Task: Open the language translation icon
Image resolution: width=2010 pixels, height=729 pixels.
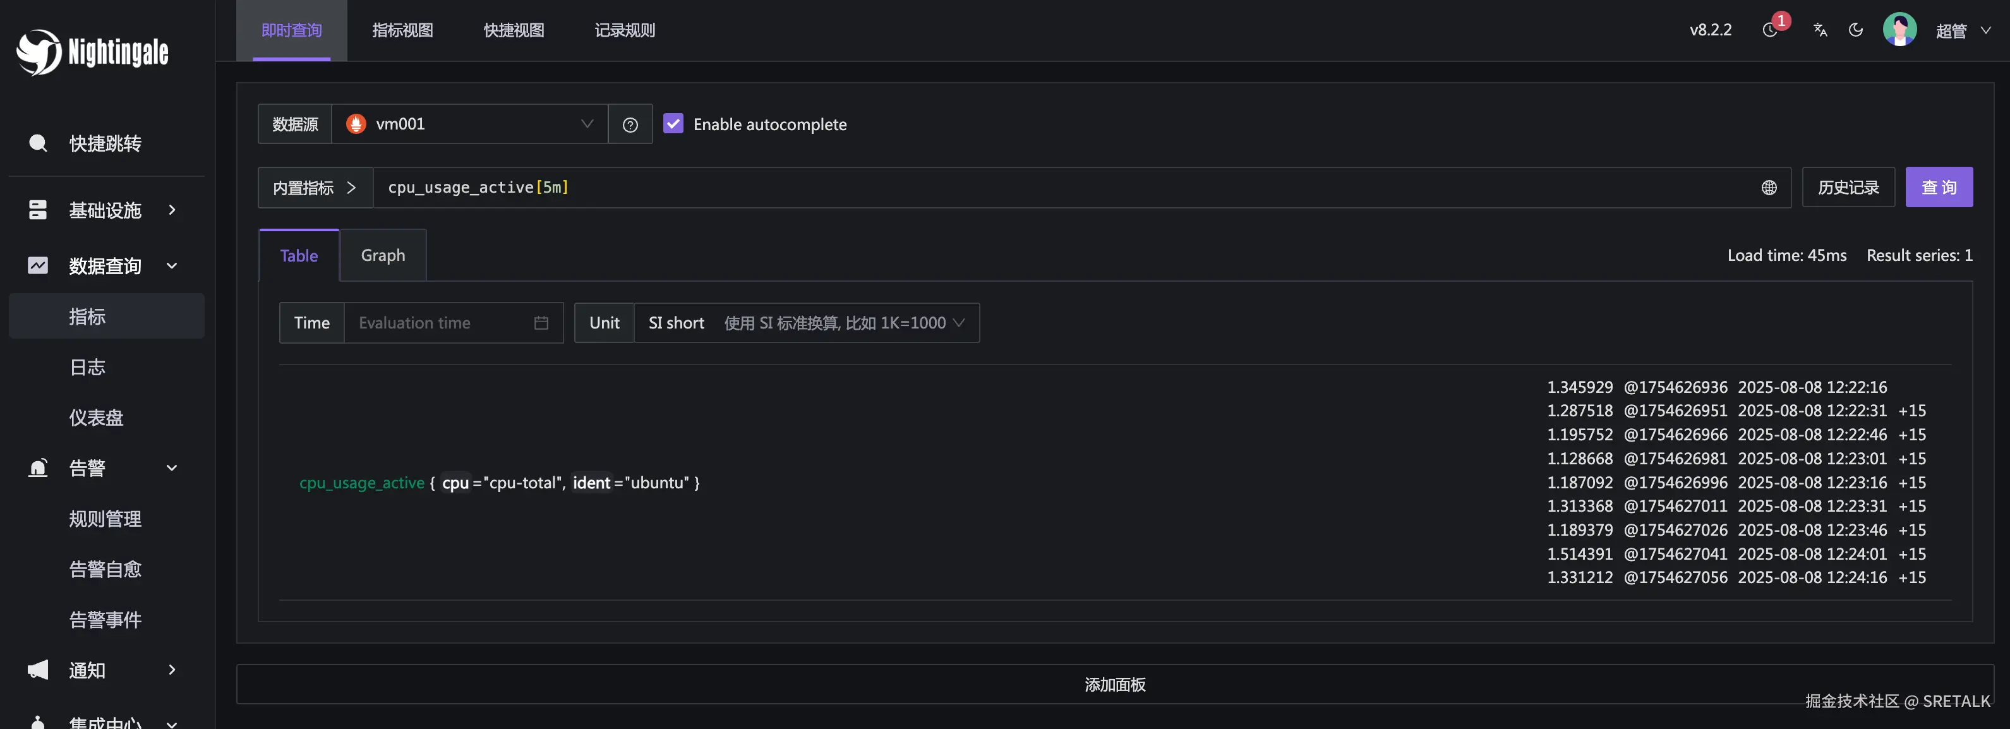Action: pyautogui.click(x=1820, y=30)
